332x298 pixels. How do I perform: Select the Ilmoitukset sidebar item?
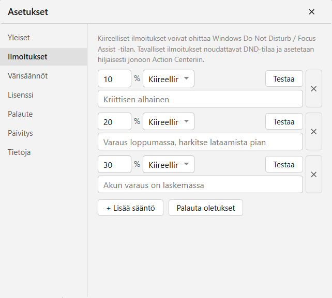click(x=43, y=57)
